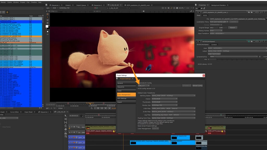The height and width of the screenshot is (150, 267).
Task: Toggle the viewer pause icon
Action: click(x=177, y=8)
